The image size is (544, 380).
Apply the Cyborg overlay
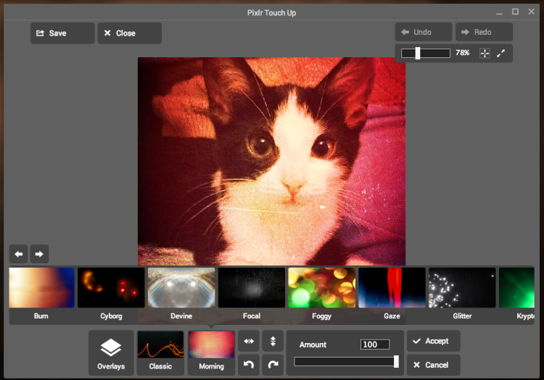(111, 288)
